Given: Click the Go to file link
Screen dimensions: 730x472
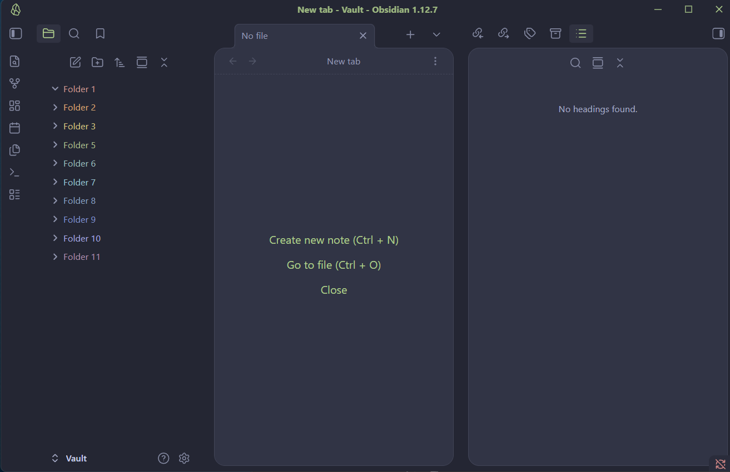Looking at the screenshot, I should 334,265.
